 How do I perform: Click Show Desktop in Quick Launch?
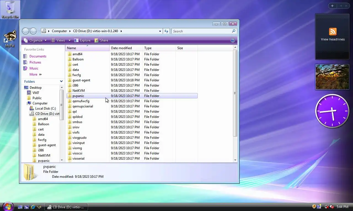point(20,207)
